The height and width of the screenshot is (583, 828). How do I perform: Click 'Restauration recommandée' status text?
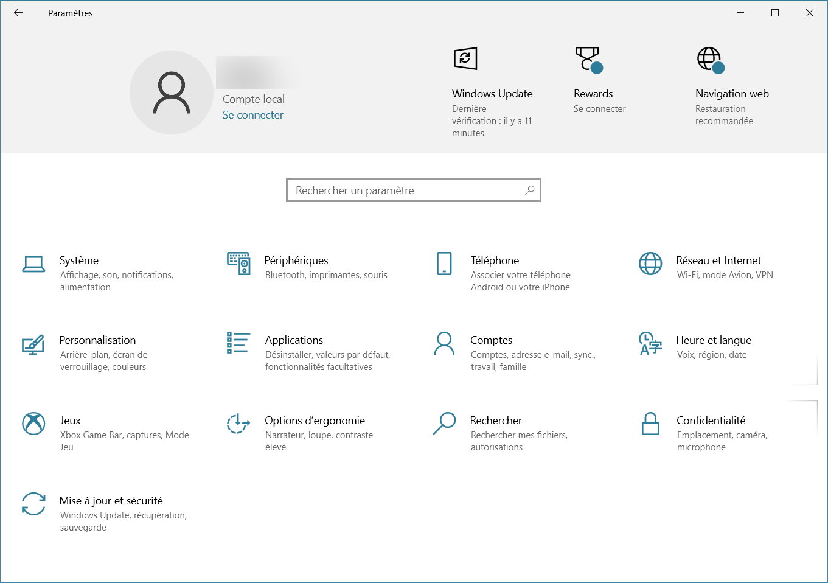724,115
